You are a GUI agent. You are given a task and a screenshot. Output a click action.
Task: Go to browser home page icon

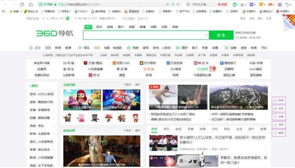31,4
